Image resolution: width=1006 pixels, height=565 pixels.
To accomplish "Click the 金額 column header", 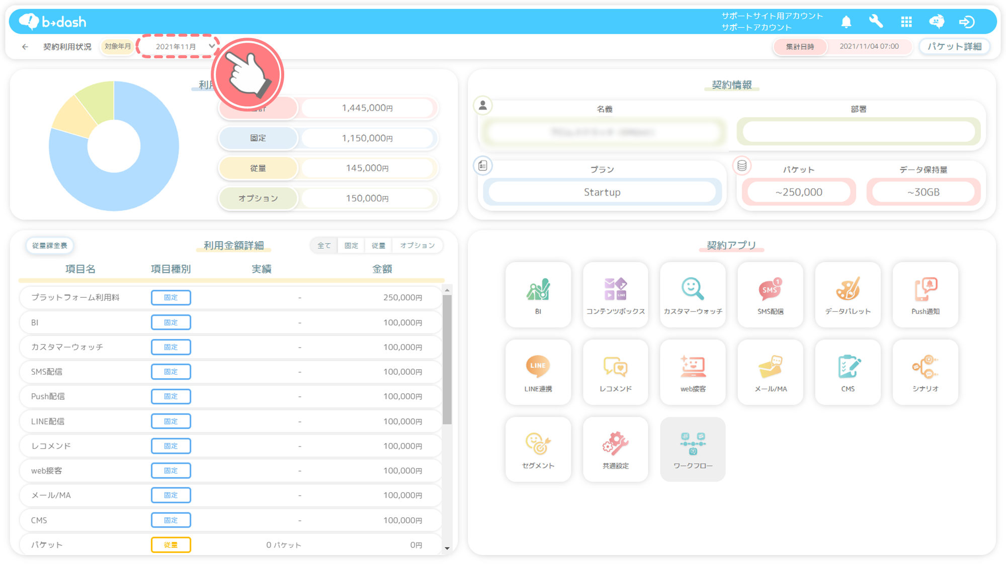I will point(382,269).
